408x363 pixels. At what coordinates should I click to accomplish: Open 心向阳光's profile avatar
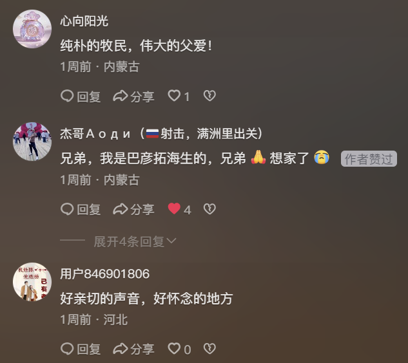32,29
